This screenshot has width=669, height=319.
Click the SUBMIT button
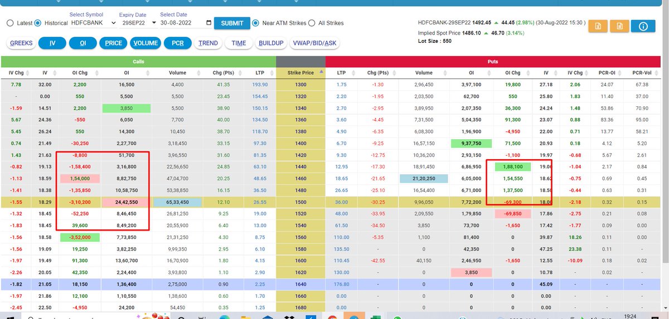[x=232, y=23]
